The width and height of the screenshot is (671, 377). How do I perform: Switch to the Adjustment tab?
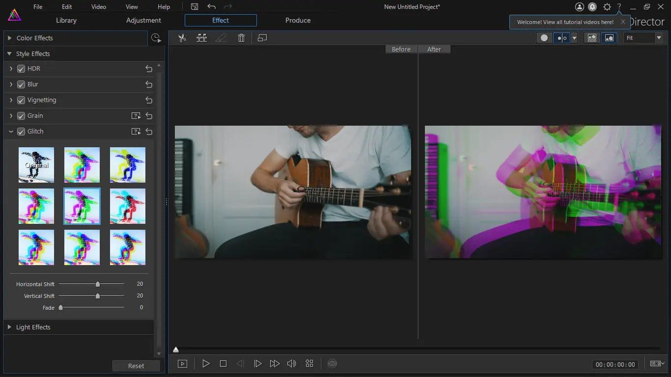click(143, 21)
